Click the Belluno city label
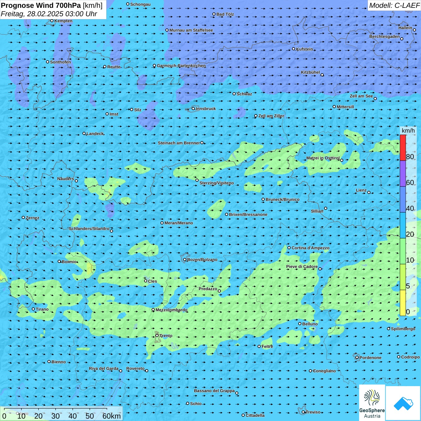 pyautogui.click(x=310, y=324)
